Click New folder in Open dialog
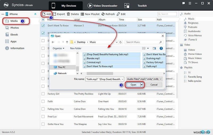This screenshot has width=213, height=135. point(76,48)
